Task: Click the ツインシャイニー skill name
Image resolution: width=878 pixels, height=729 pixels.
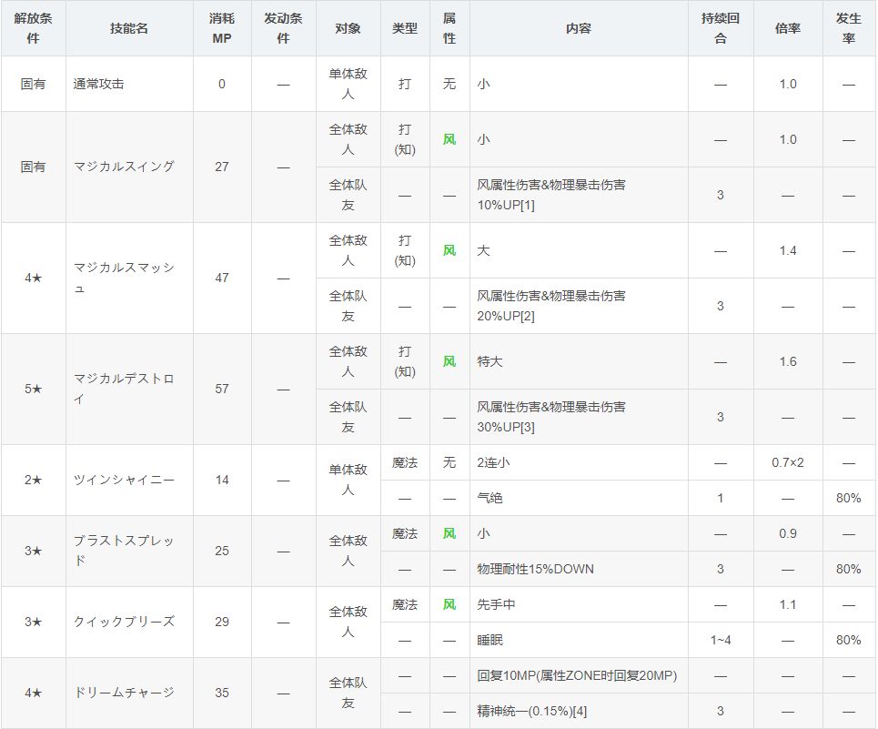Action: (111, 480)
